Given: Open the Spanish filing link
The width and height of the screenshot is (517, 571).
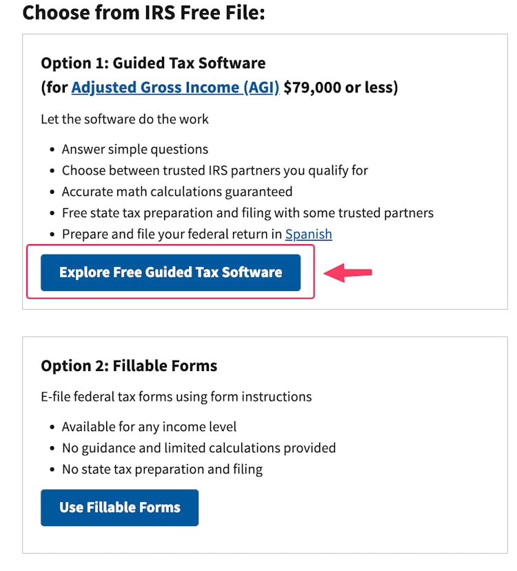Looking at the screenshot, I should coord(309,234).
